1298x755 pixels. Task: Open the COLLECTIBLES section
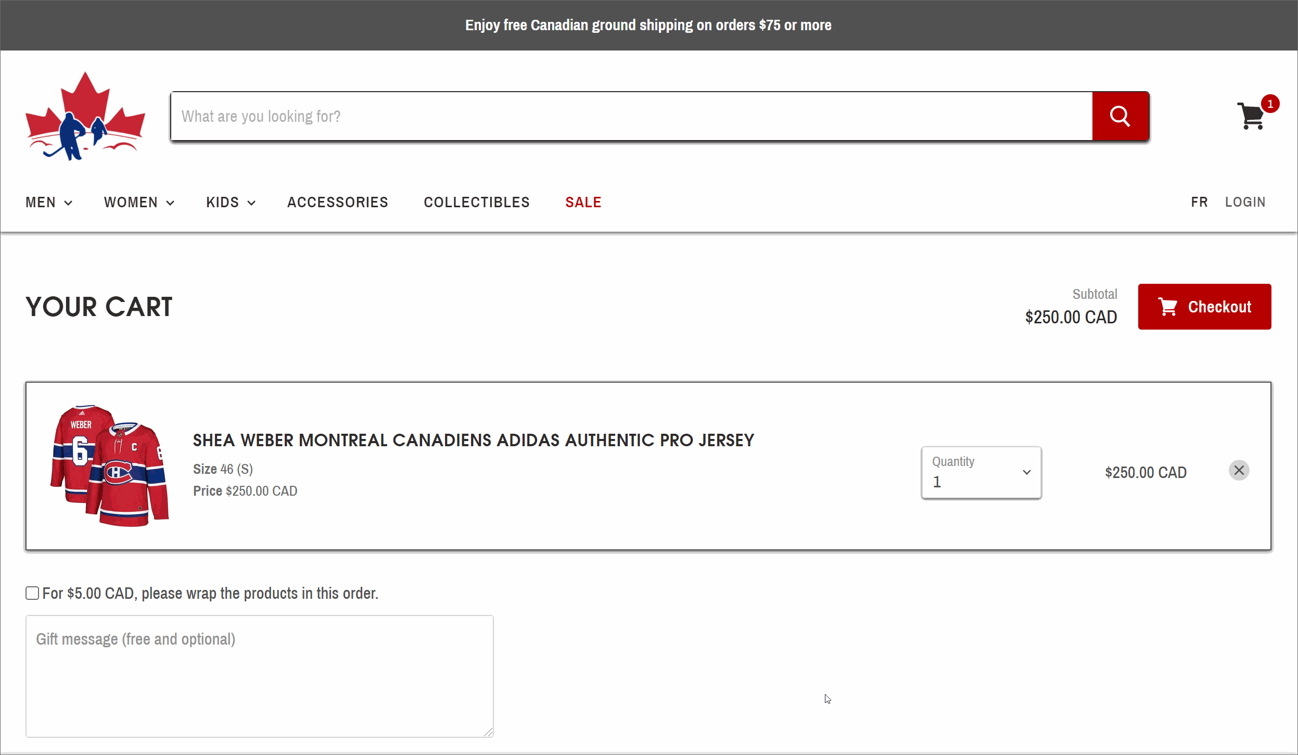tap(477, 202)
